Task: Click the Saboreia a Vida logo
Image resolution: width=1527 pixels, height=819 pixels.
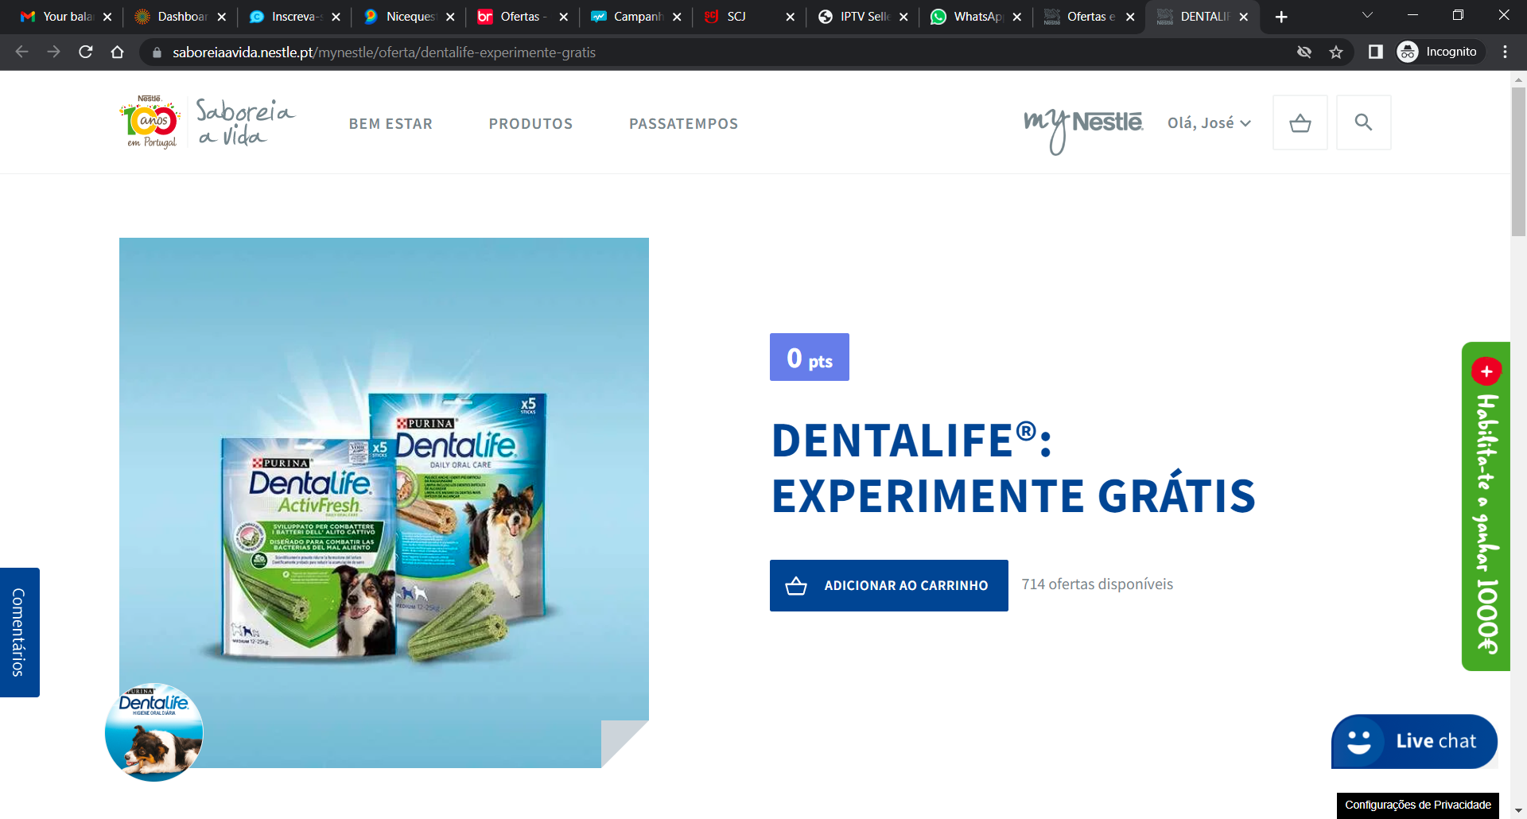Action: [x=207, y=122]
